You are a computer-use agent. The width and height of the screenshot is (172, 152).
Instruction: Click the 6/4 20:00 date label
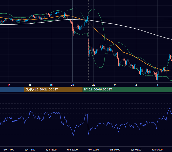tap(72, 149)
